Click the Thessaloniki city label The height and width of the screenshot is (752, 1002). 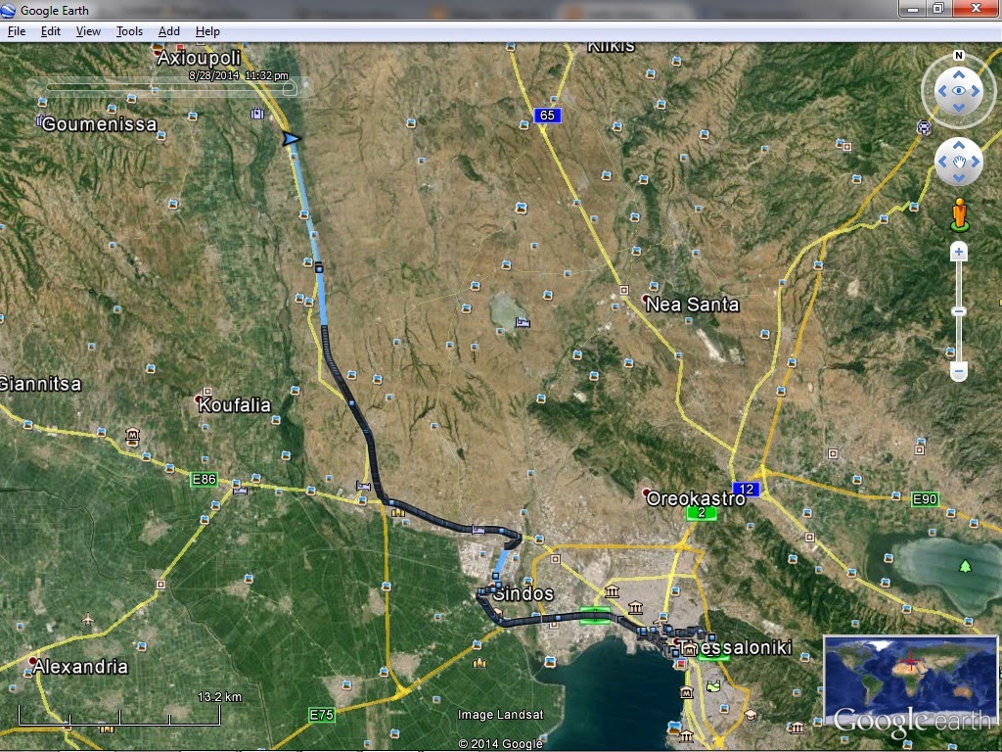[x=734, y=647]
